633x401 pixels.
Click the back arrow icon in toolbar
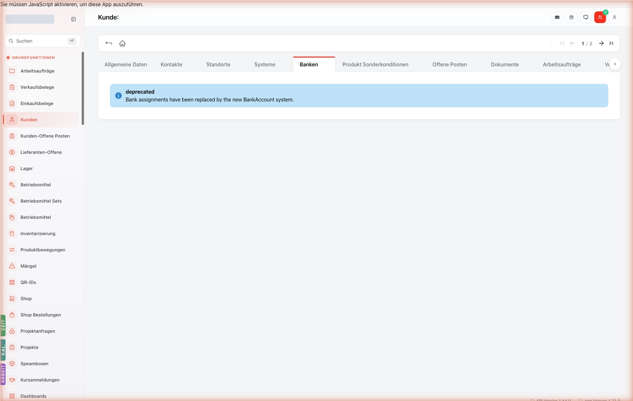click(109, 43)
